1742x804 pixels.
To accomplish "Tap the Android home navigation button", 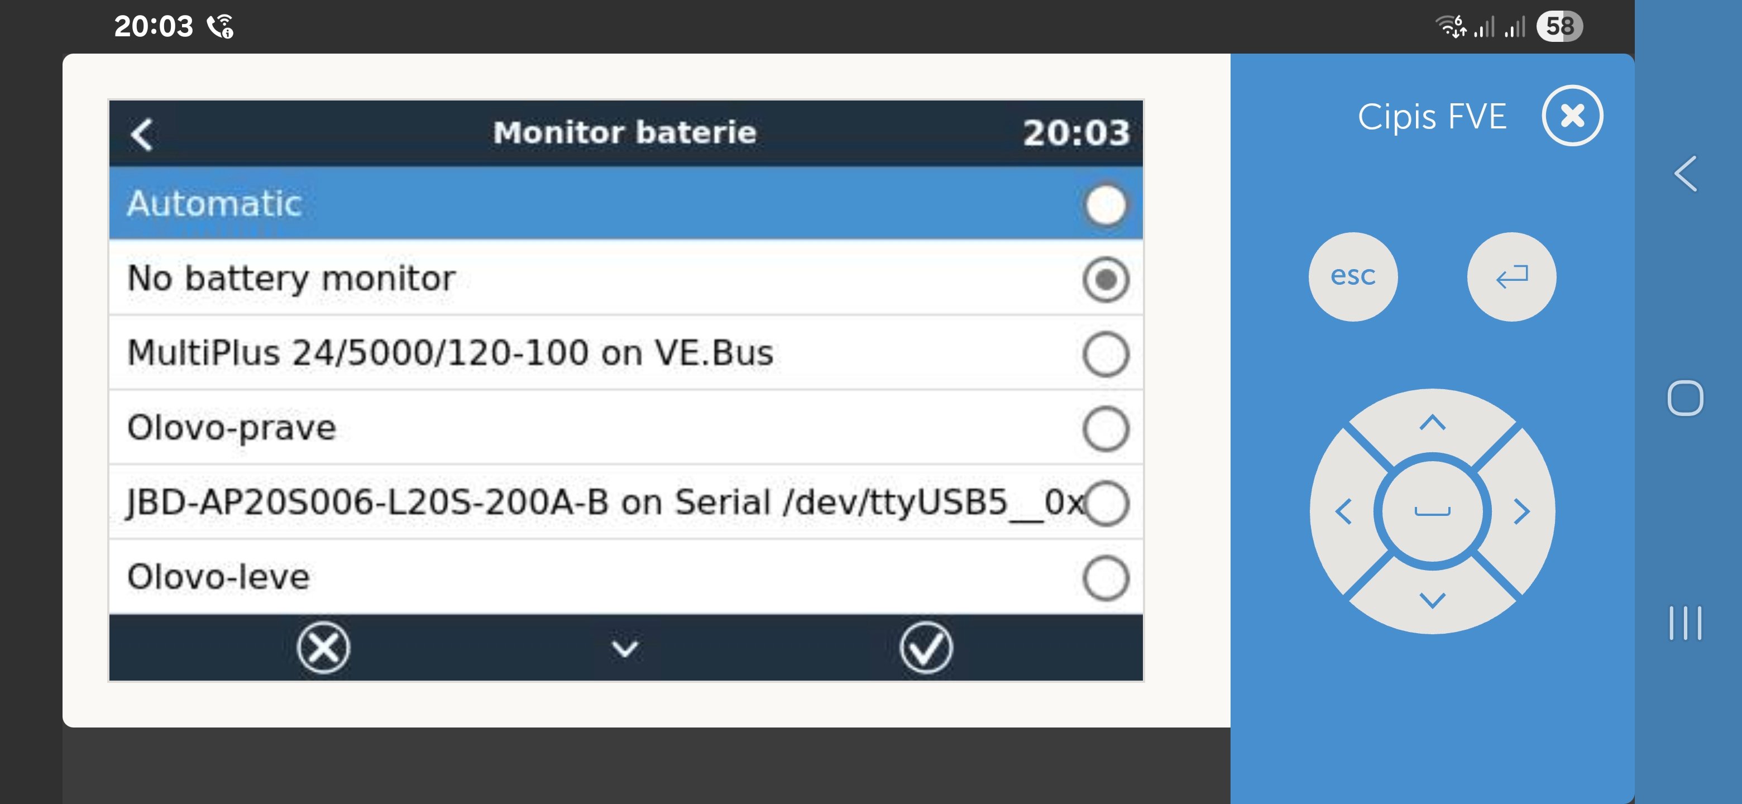I will [x=1684, y=398].
